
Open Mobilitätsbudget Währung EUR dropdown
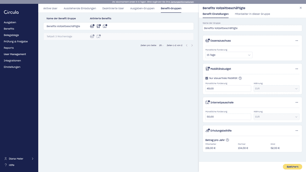276,88
